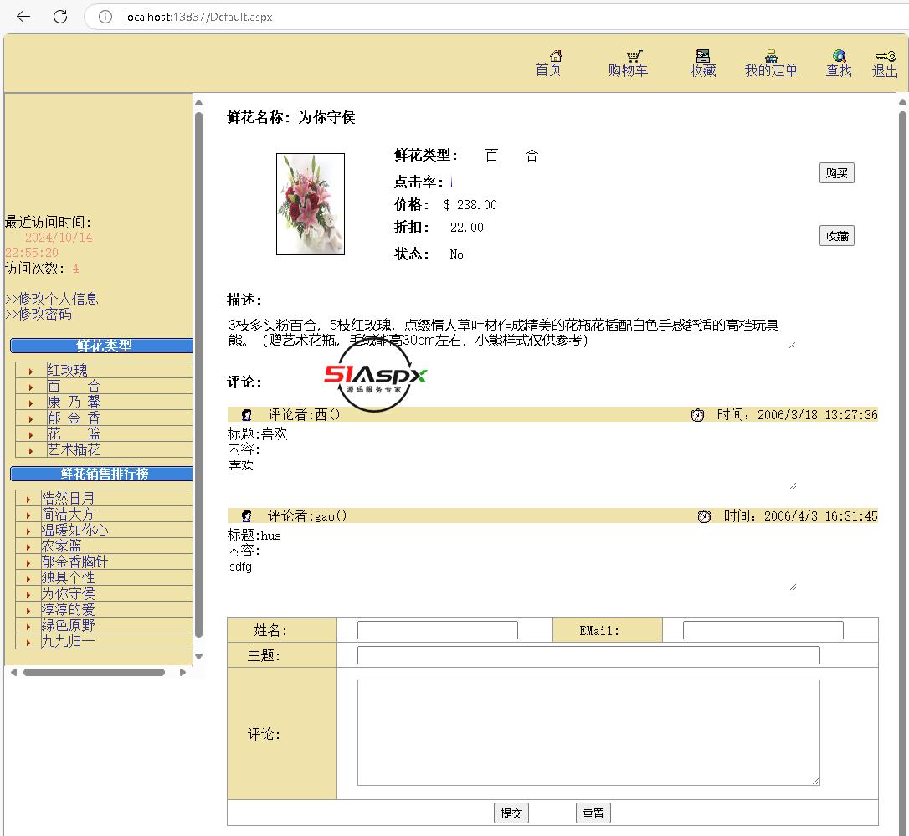Click the favorites icon above 收藏 in header
This screenshot has height=836, width=909.
click(703, 56)
